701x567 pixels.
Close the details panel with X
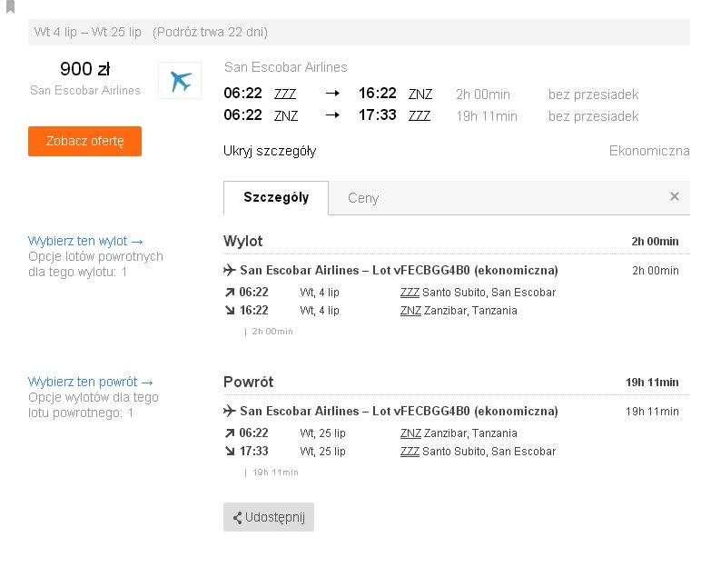click(674, 196)
